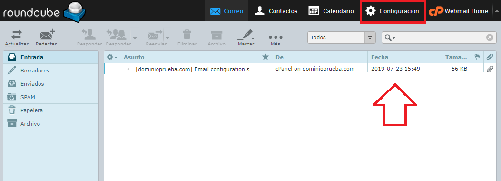
Task: Open the Todos filter dropdown
Action: 341,37
